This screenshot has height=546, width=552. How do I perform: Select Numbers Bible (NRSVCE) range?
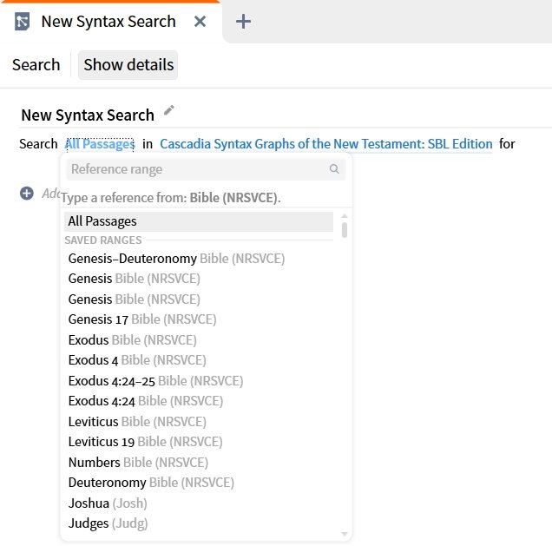pyautogui.click(x=199, y=463)
